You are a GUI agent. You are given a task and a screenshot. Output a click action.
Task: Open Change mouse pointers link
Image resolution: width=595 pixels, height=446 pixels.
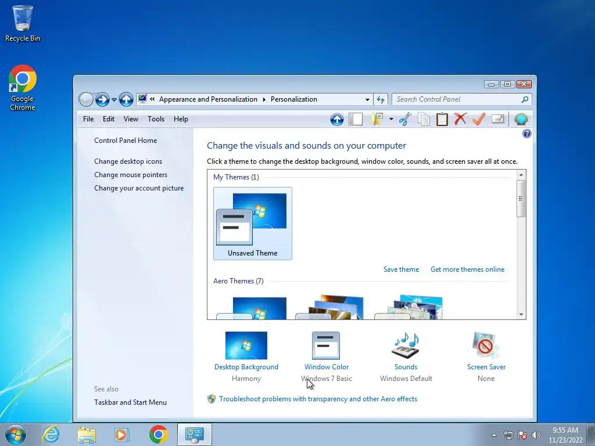[131, 174]
